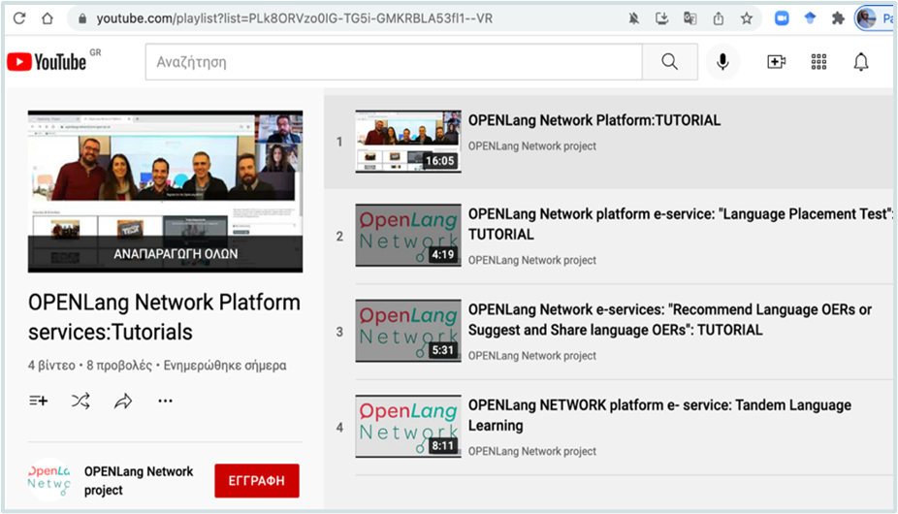This screenshot has width=898, height=514.
Task: Open the YouTube apps grid icon
Action: 819,62
